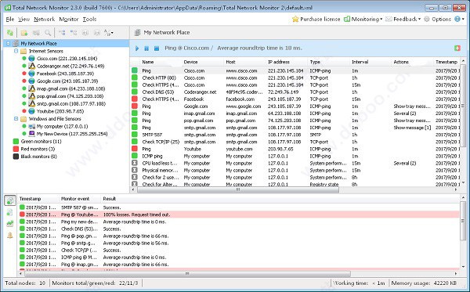Click the stop monitor icon beside Ping @ Cisco.com

click(157, 49)
